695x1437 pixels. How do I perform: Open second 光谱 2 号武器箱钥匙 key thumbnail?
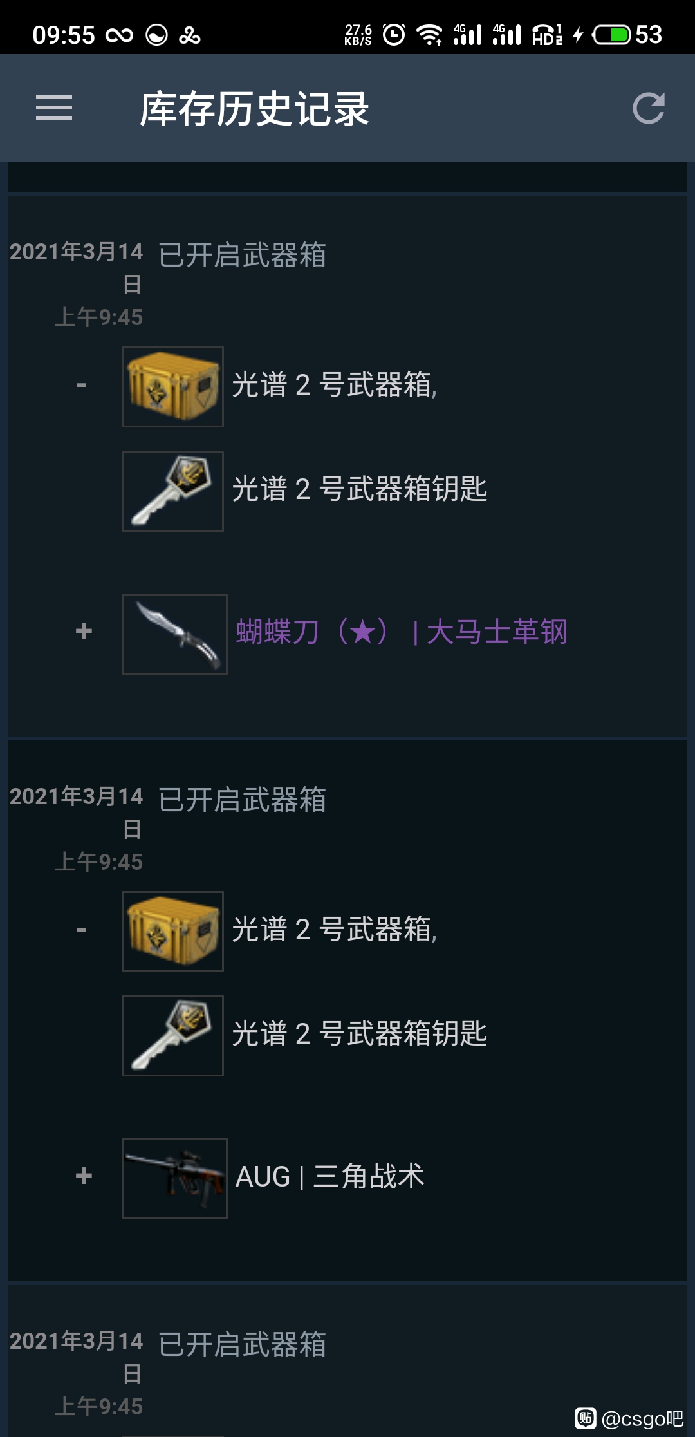click(172, 1036)
